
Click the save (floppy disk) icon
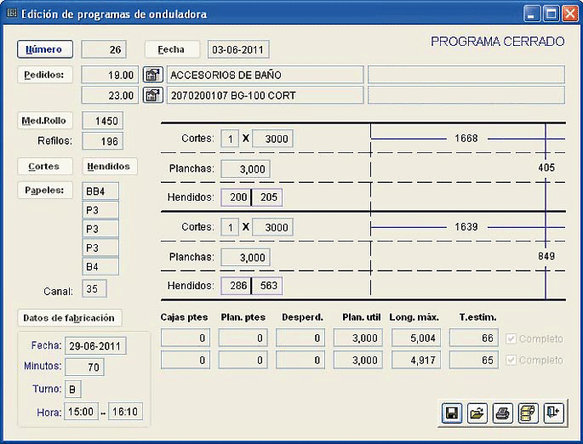pos(452,413)
